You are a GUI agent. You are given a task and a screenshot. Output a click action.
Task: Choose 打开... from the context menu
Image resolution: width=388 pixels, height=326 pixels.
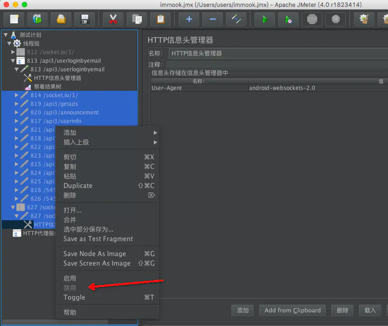(x=108, y=210)
